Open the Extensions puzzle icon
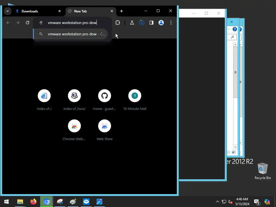Viewport: 276px width, 207px height. click(x=118, y=23)
